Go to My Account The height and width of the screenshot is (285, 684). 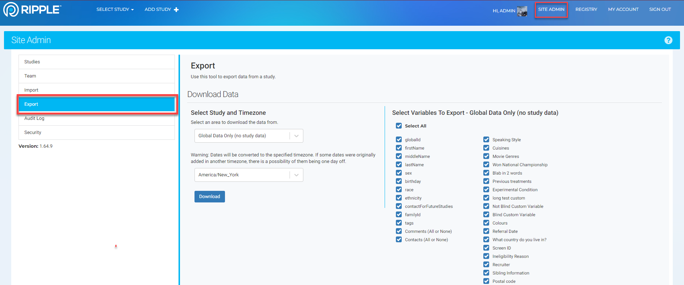coord(623,9)
